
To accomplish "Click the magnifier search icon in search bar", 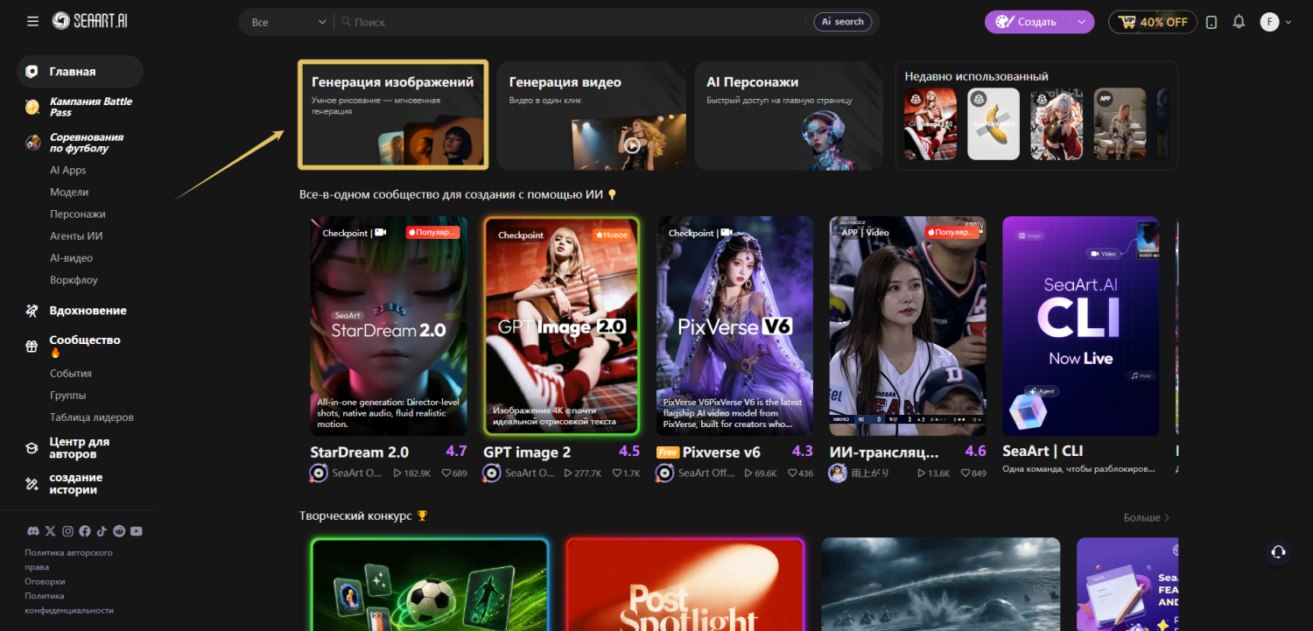I will coord(346,22).
